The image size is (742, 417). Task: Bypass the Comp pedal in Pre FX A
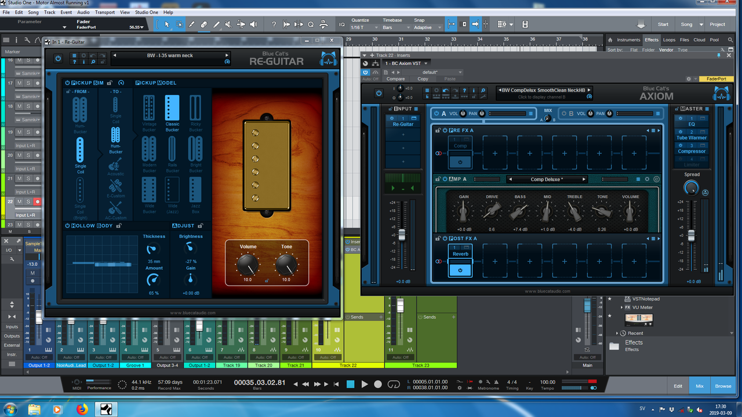460,162
